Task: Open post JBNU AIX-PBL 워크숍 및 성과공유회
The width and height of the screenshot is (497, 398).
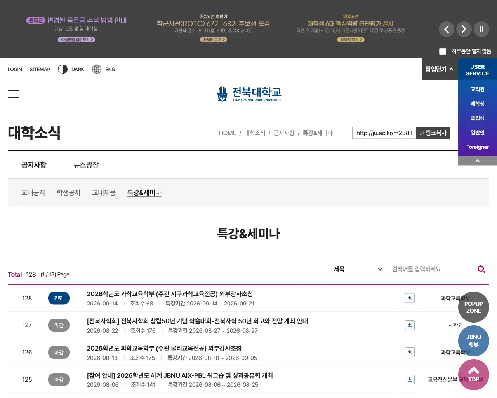Action: pos(180,375)
